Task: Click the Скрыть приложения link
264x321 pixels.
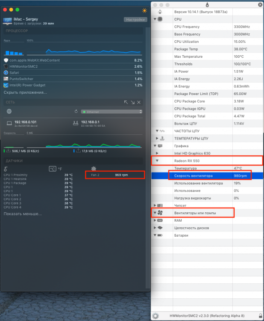Action: (x=25, y=92)
